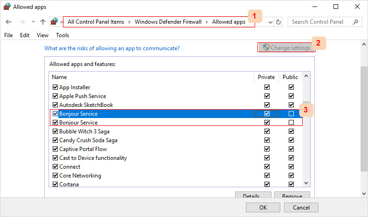
Task: Select the App Installer row text
Action: click(75, 87)
